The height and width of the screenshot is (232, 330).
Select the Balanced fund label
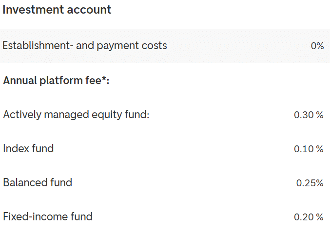coord(38,183)
